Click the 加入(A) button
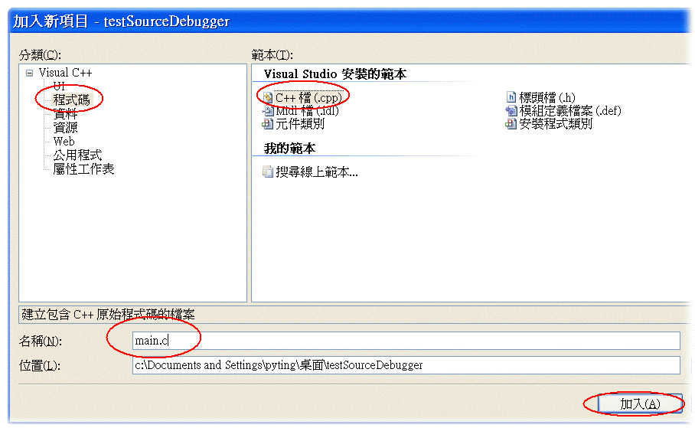Image resolution: width=695 pixels, height=428 pixels. point(640,404)
